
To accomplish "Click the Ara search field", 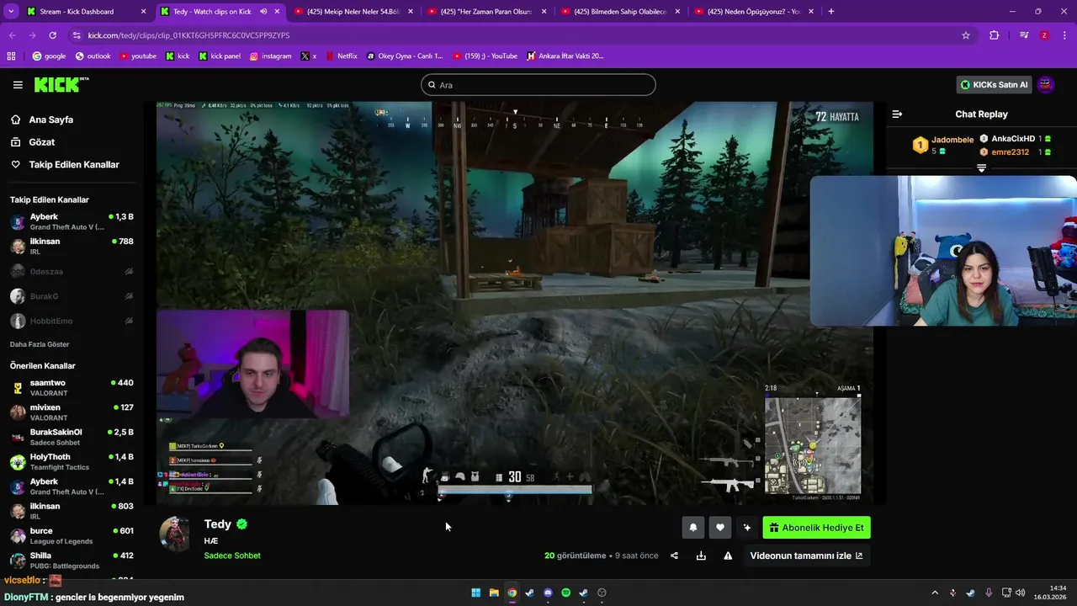I will (x=538, y=85).
